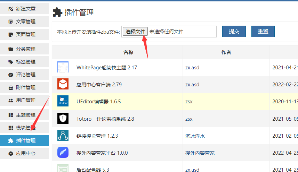The height and width of the screenshot is (172, 298).
Task: Click the puzzle icon beside 插件管理 heading
Action: tap(57, 12)
